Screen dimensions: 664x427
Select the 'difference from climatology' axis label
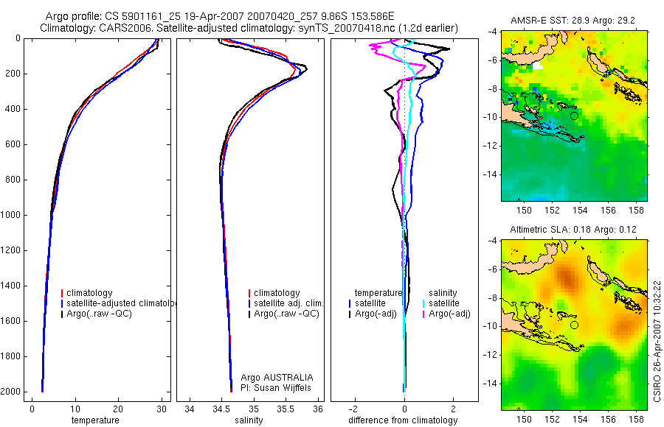coord(403,420)
